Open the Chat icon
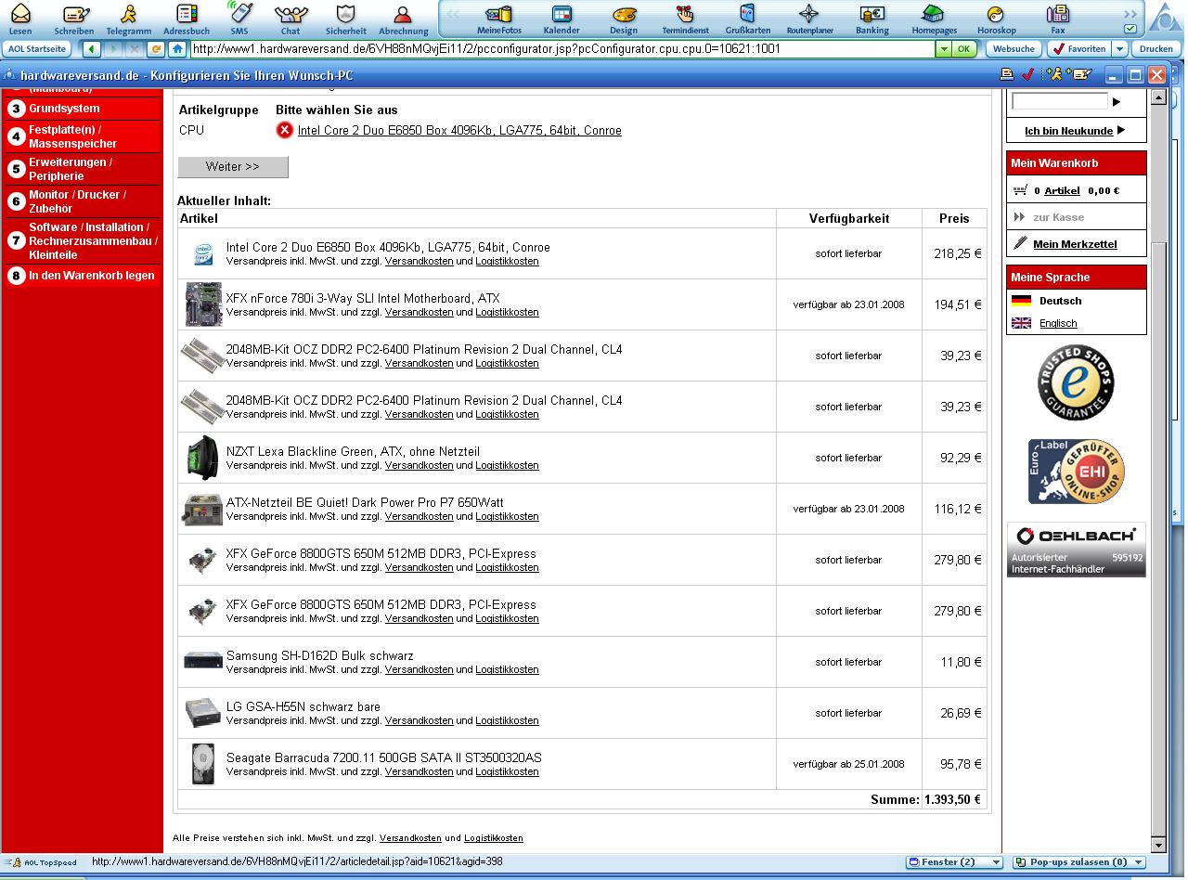1188x880 pixels. click(291, 18)
